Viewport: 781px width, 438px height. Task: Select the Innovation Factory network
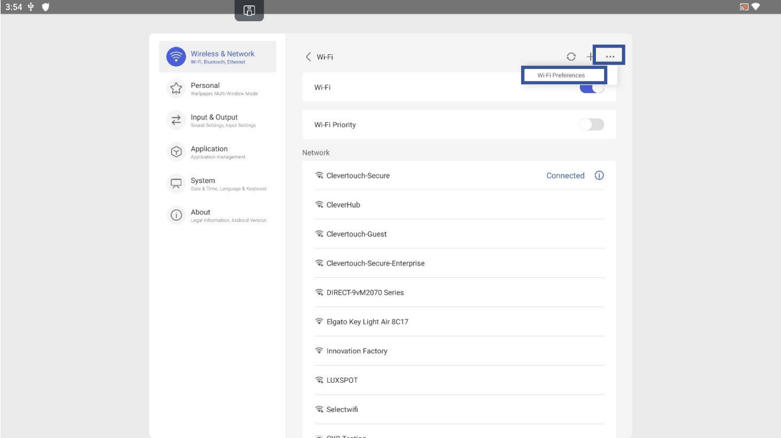[x=459, y=351]
